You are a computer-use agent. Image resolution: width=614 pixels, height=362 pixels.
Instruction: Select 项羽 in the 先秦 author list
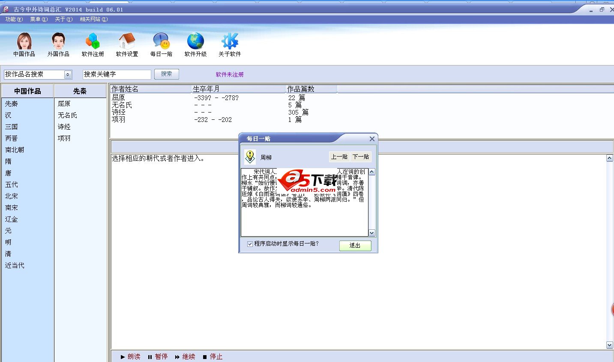point(64,138)
